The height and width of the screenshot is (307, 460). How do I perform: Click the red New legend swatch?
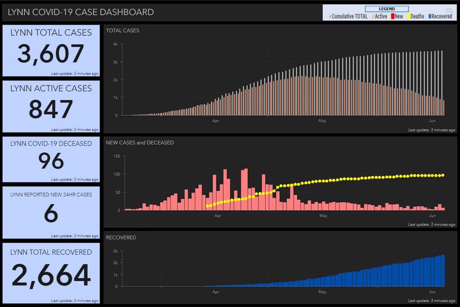point(392,16)
